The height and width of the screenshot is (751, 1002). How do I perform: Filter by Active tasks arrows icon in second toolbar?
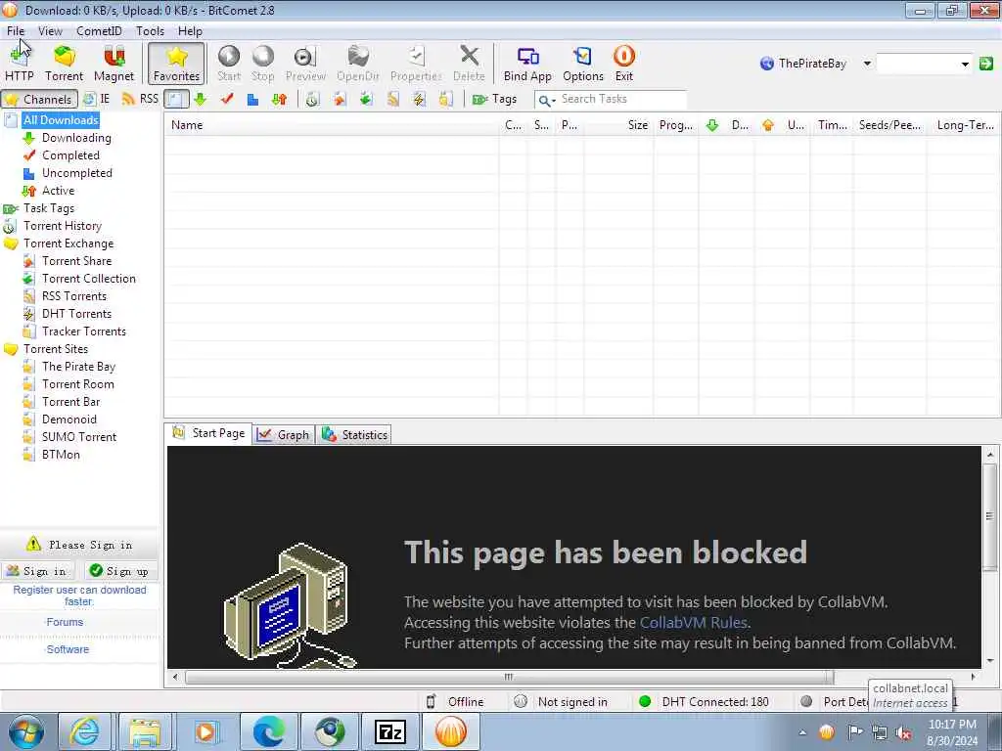pos(279,99)
